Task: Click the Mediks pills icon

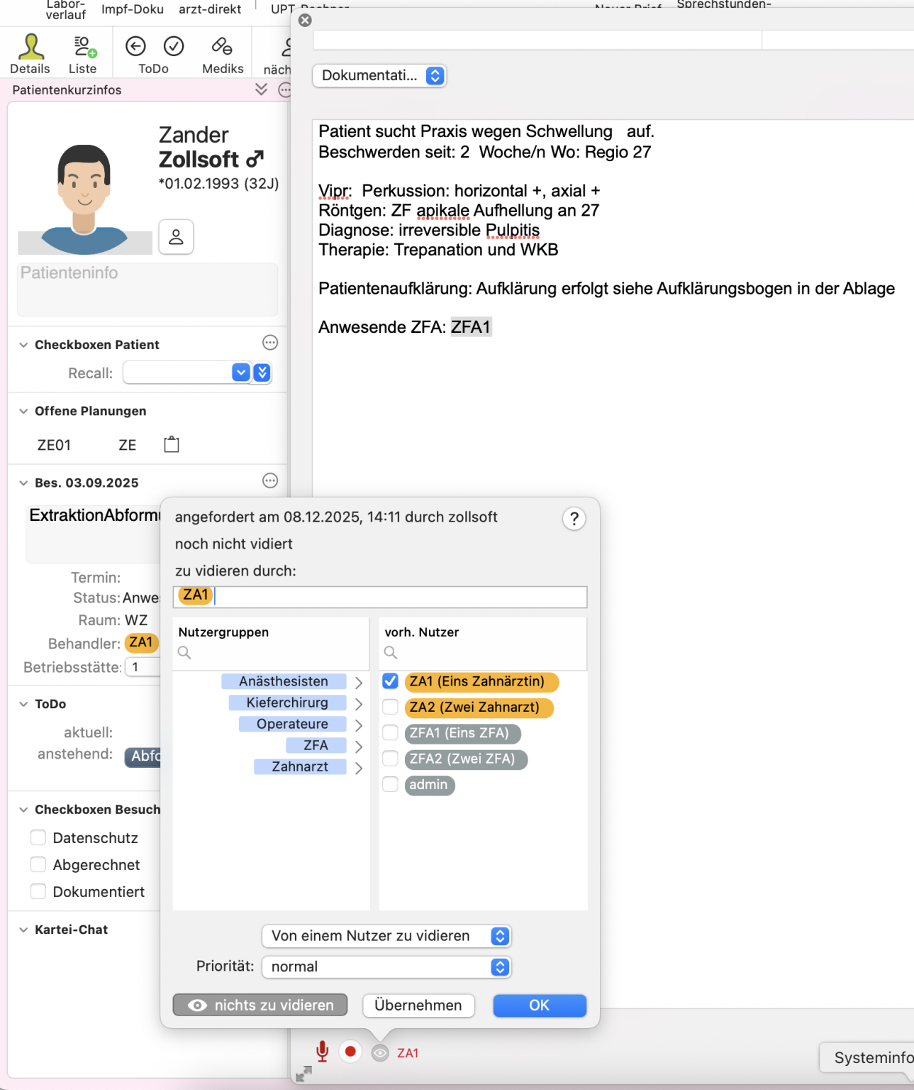Action: click(222, 47)
